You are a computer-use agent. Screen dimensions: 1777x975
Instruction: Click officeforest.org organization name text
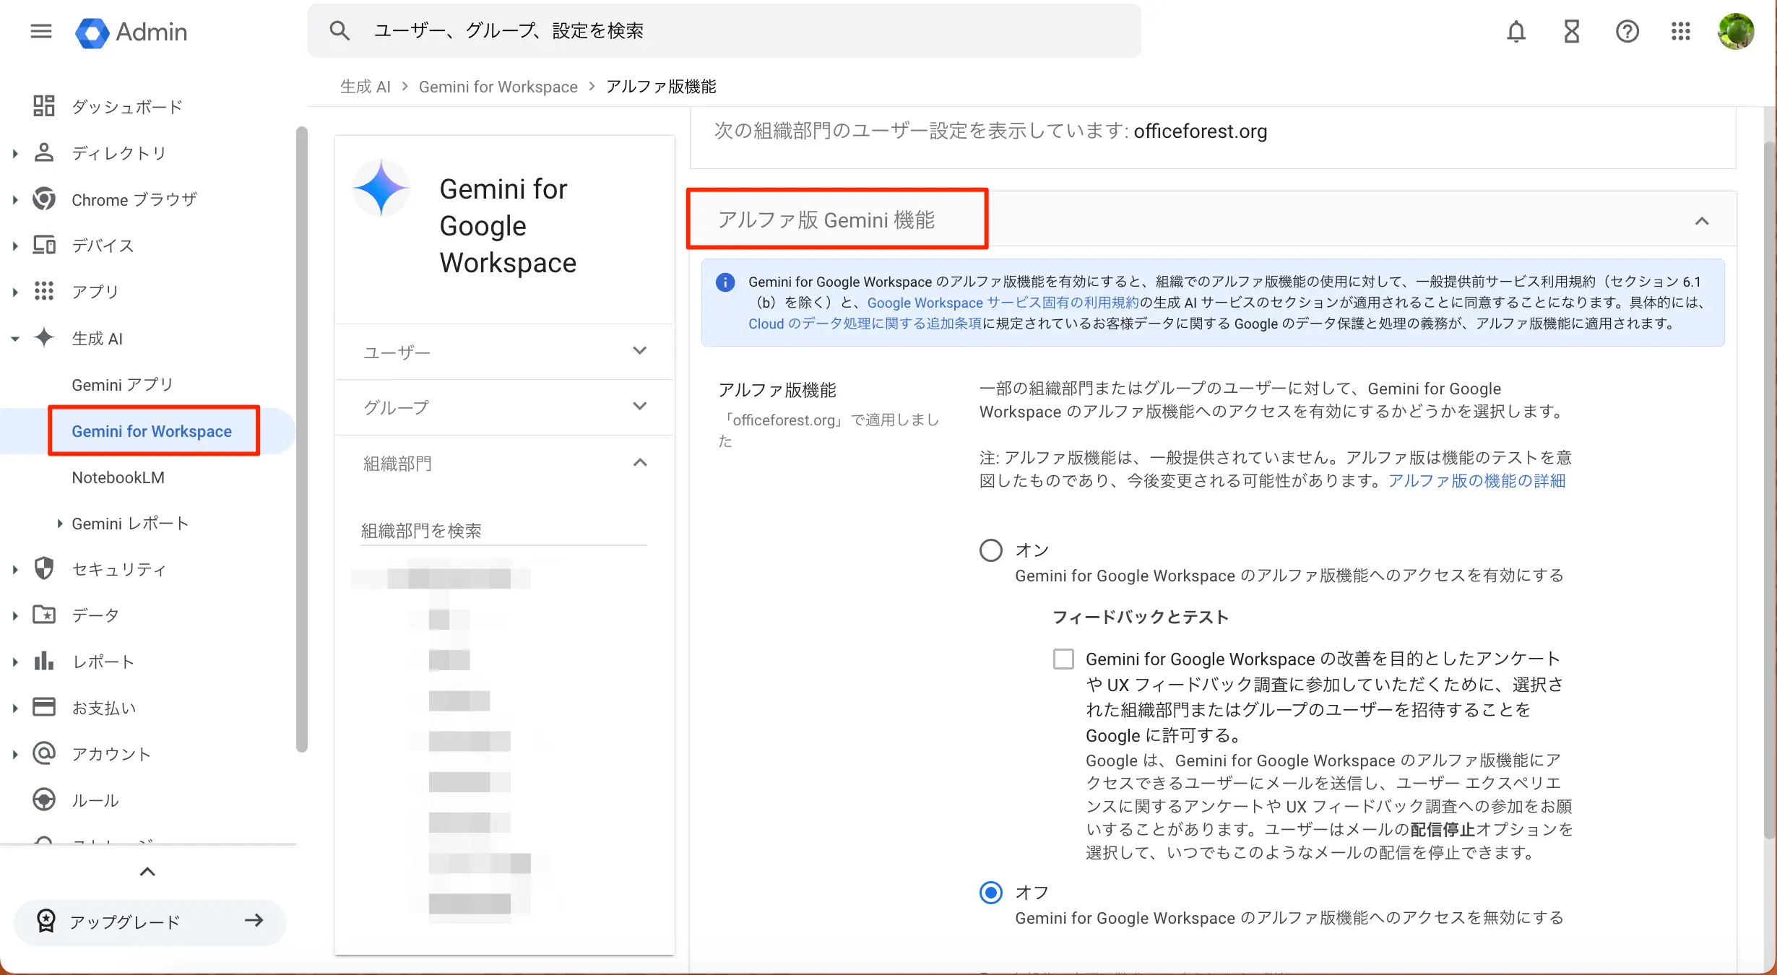tap(1201, 131)
